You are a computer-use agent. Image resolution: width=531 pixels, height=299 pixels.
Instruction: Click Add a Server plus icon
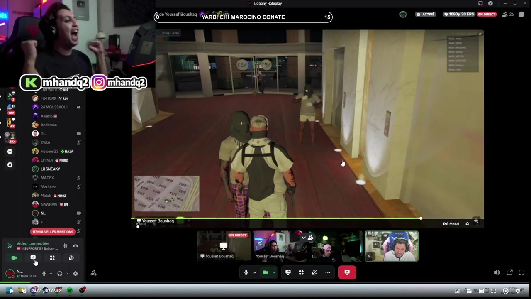[10, 152]
